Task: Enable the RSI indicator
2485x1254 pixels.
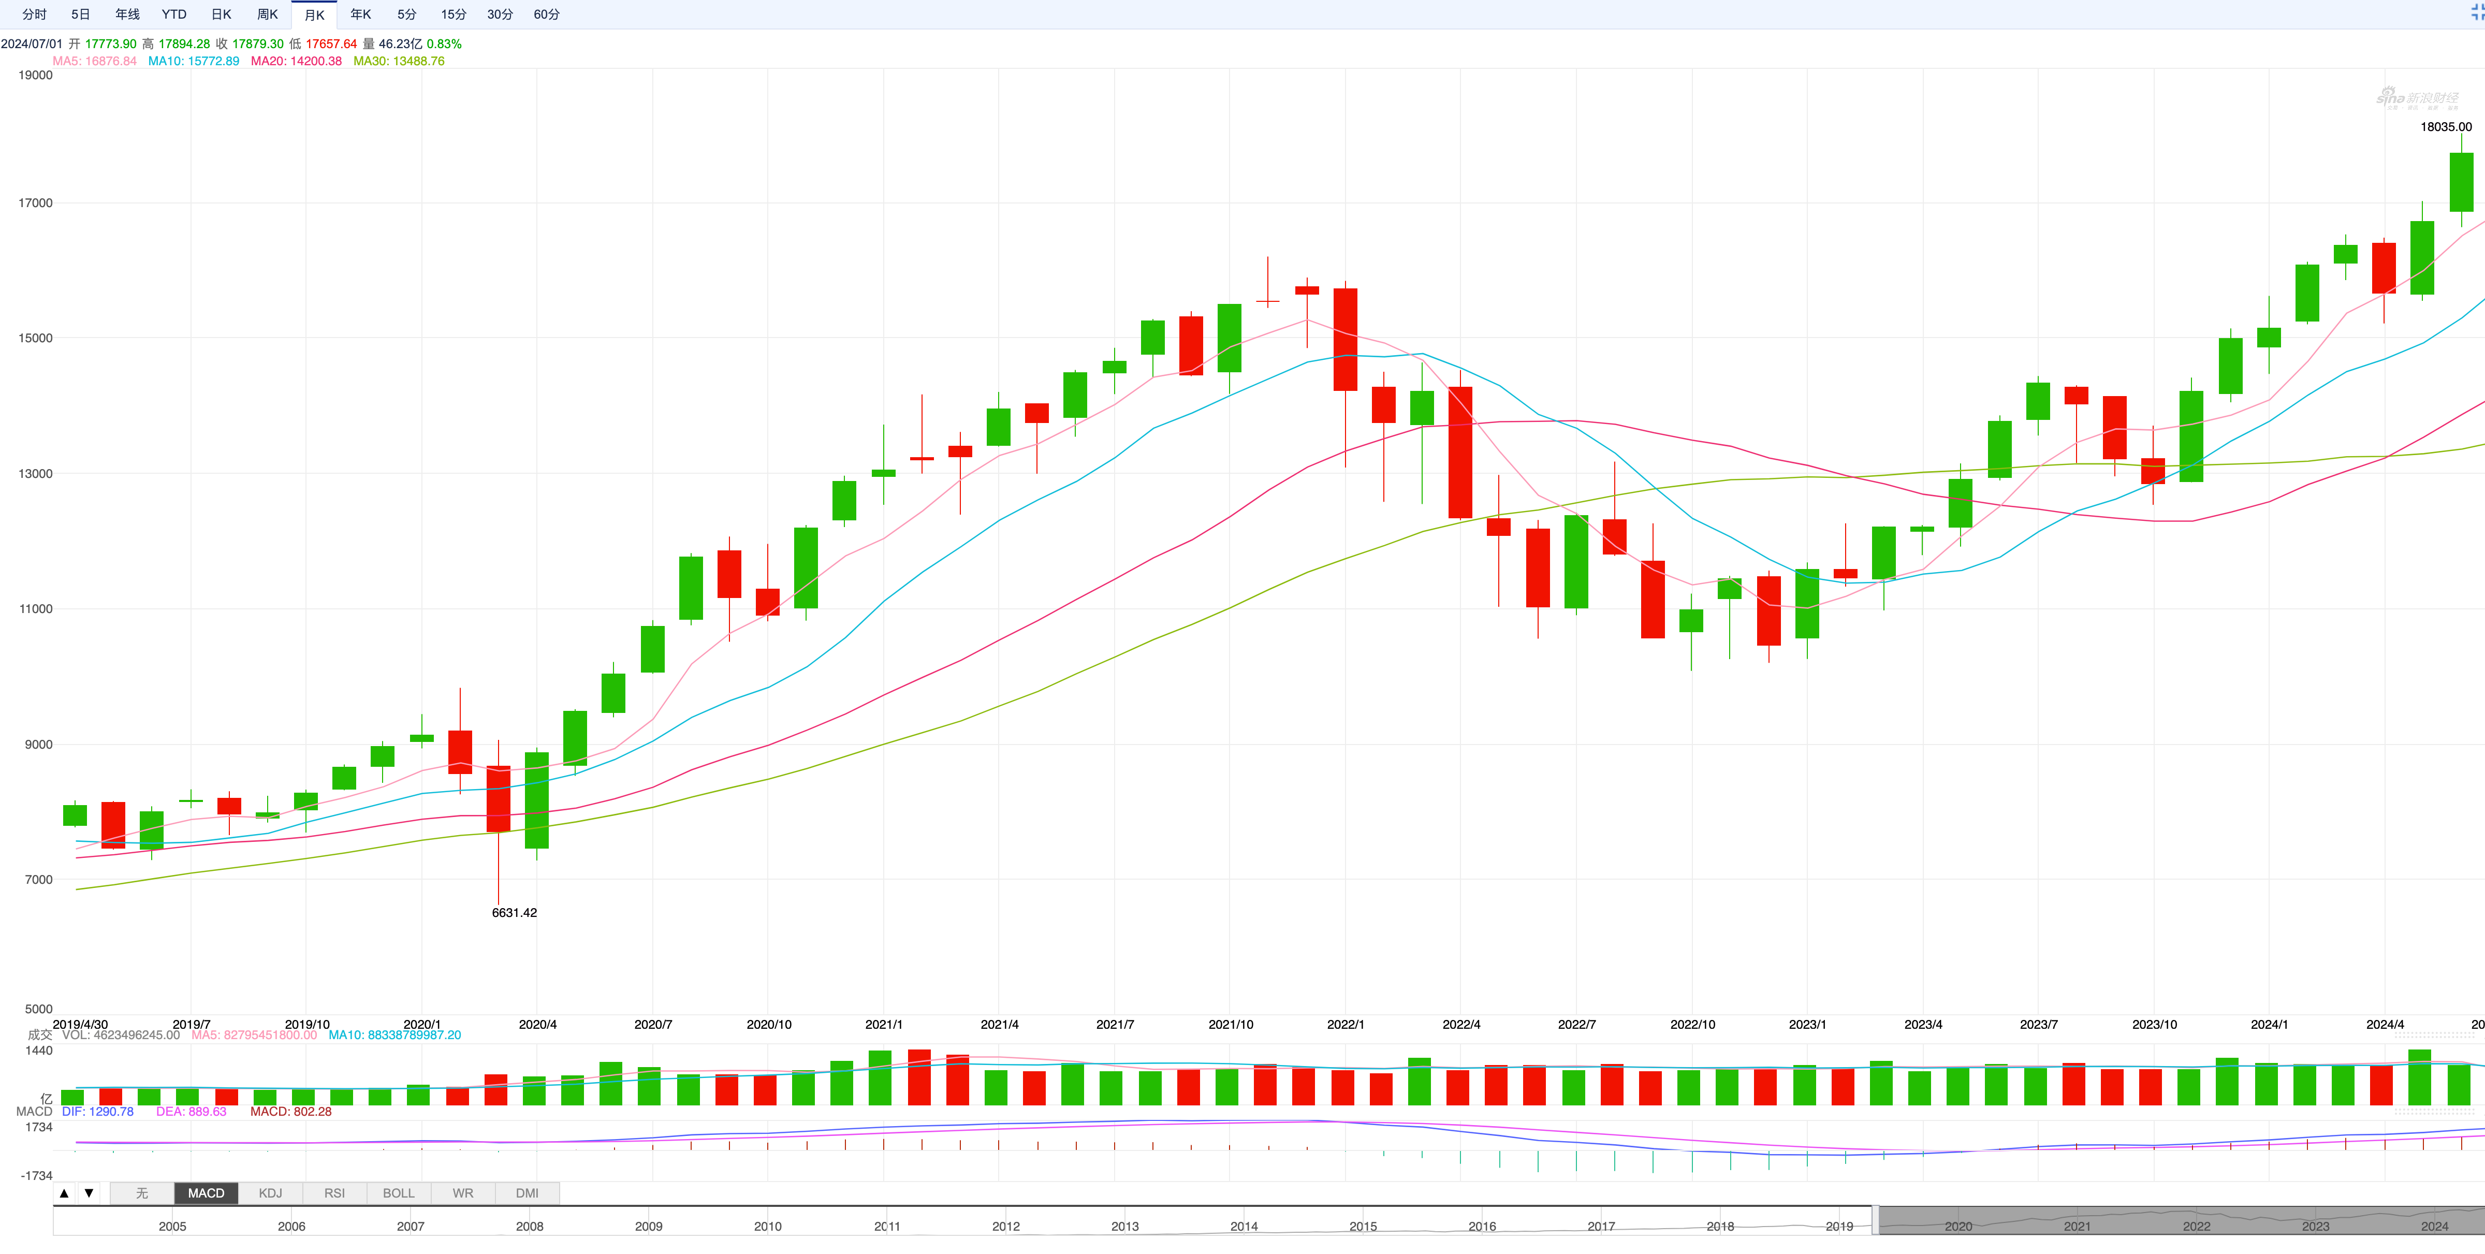Action: [x=334, y=1193]
